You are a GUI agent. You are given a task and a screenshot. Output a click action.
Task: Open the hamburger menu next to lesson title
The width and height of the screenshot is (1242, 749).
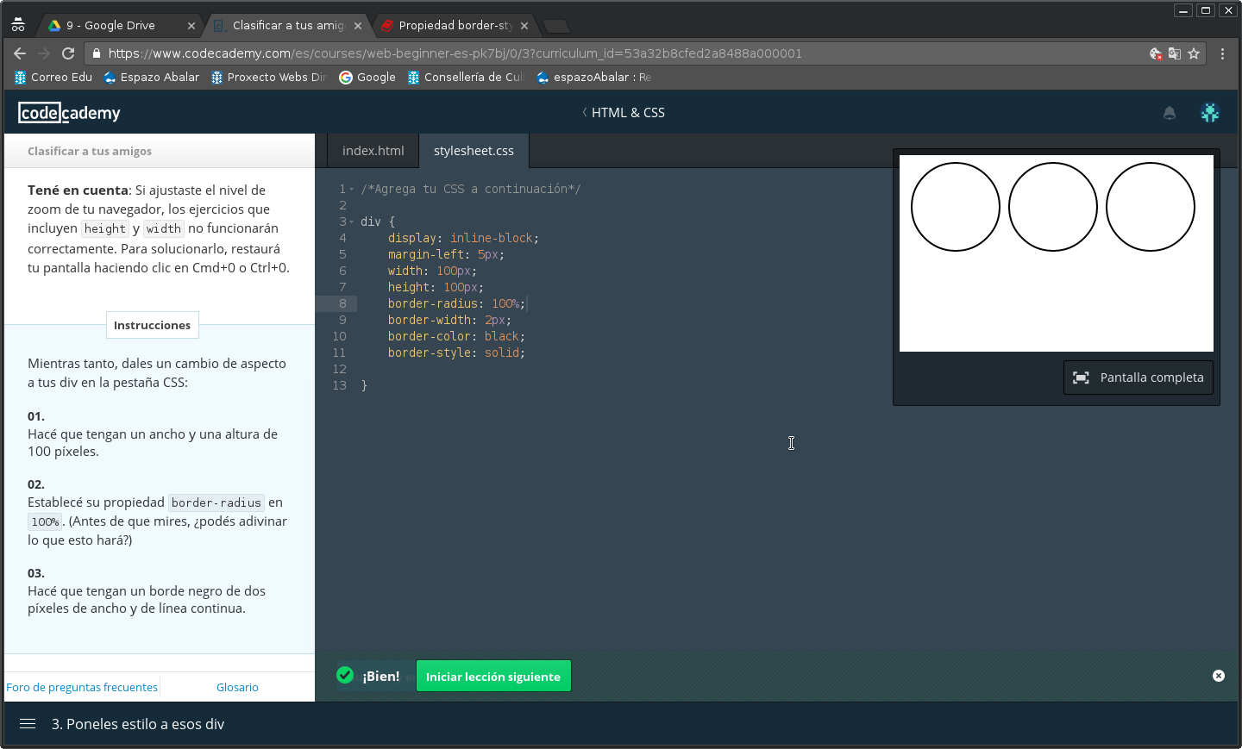(28, 724)
